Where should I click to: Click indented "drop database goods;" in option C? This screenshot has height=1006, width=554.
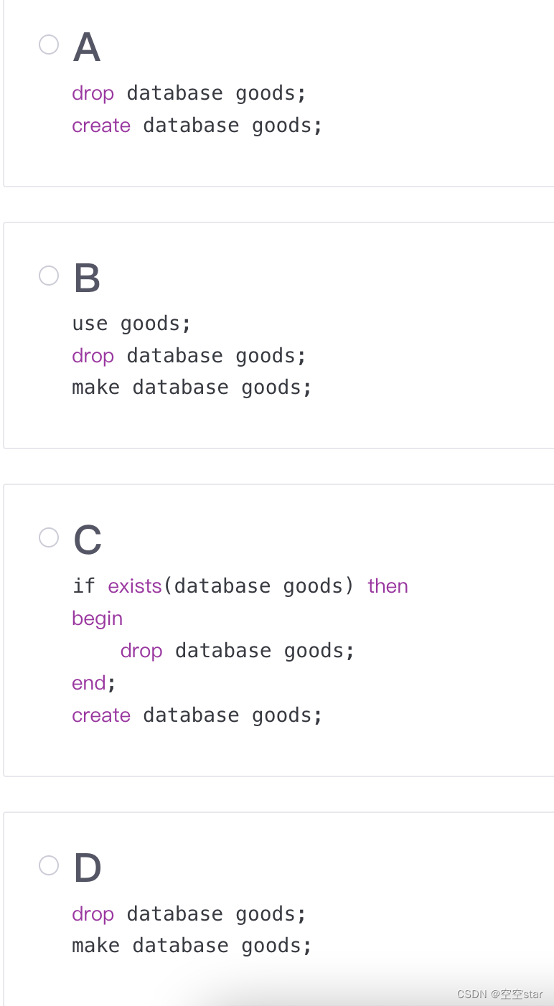[238, 651]
